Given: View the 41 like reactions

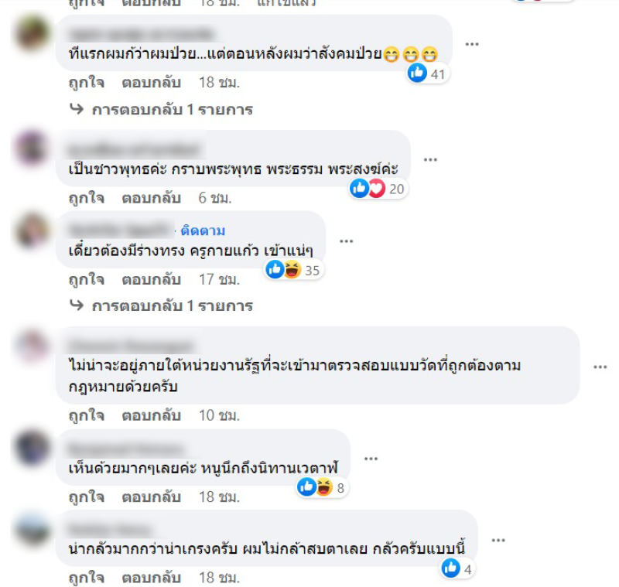Looking at the screenshot, I should pos(428,73).
